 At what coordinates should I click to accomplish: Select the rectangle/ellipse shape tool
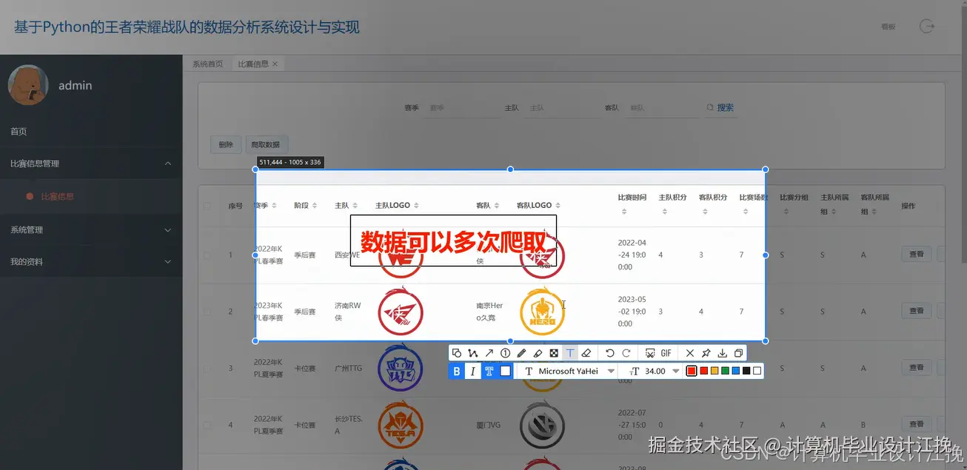click(457, 353)
